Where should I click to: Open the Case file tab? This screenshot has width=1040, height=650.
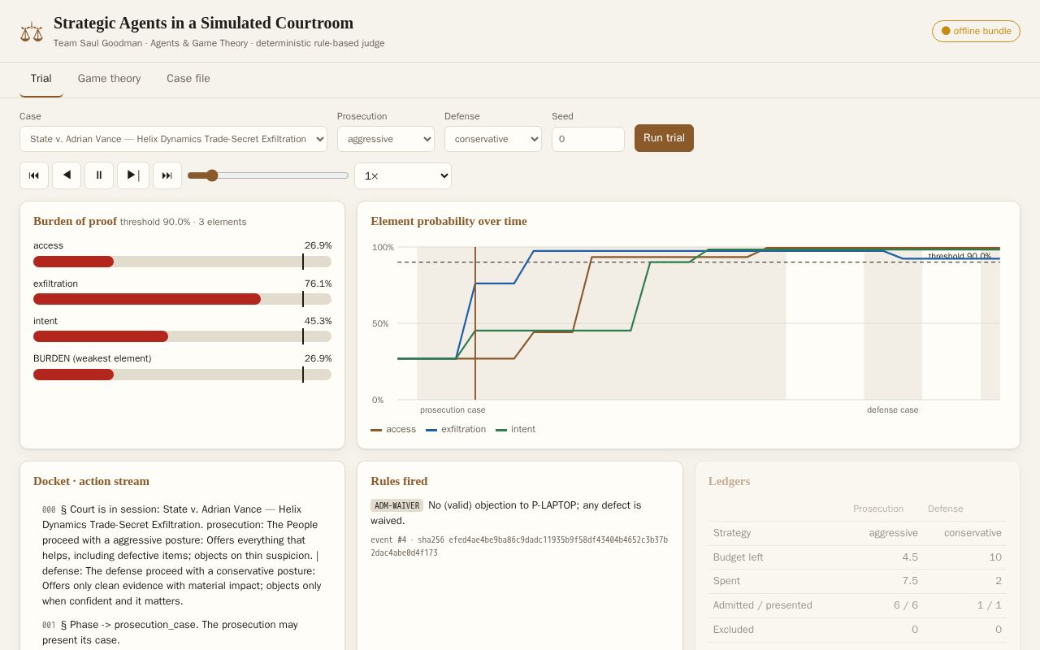click(x=188, y=79)
